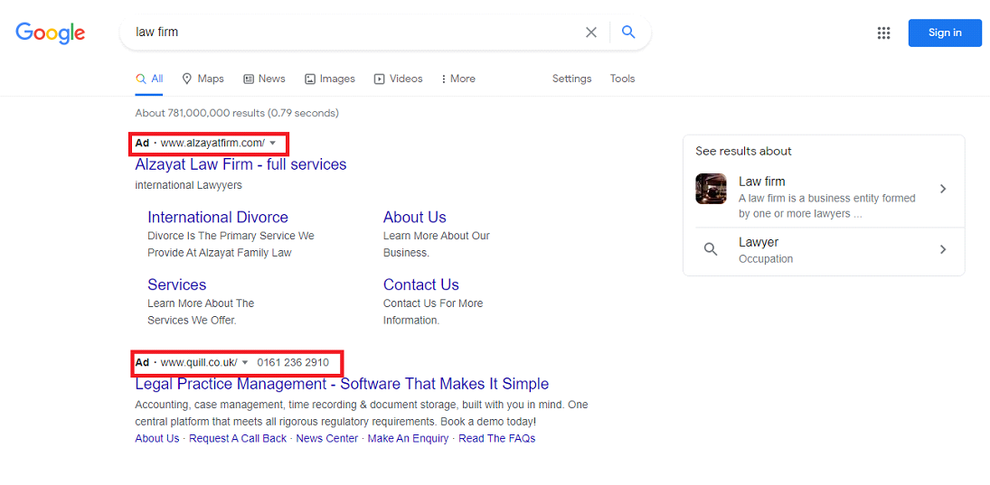Expand the alzayatfirm.com ad dropdown arrow
The image size is (990, 485).
[x=273, y=144]
